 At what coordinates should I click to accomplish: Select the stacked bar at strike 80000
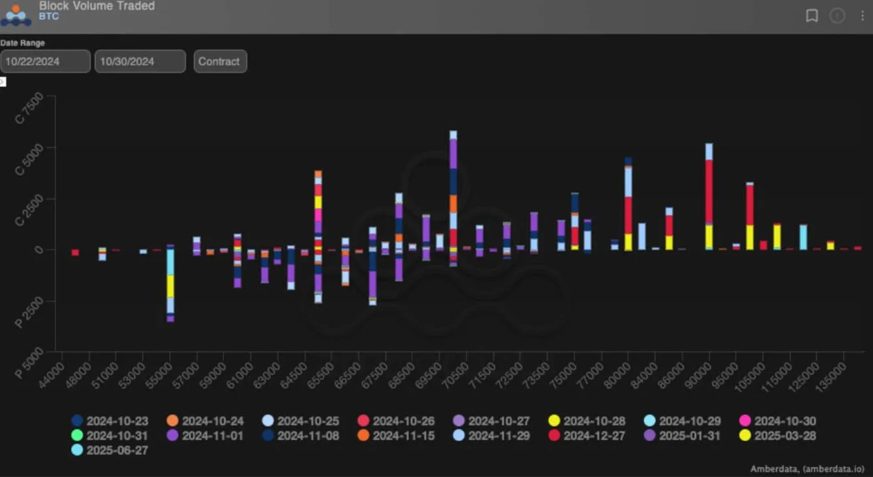click(x=628, y=204)
